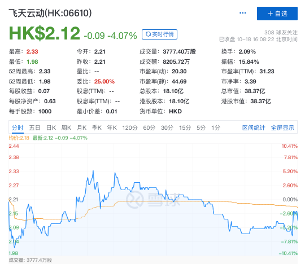Click the current price HK$2.12
The width and height of the screenshot is (305, 264).
pyautogui.click(x=45, y=33)
